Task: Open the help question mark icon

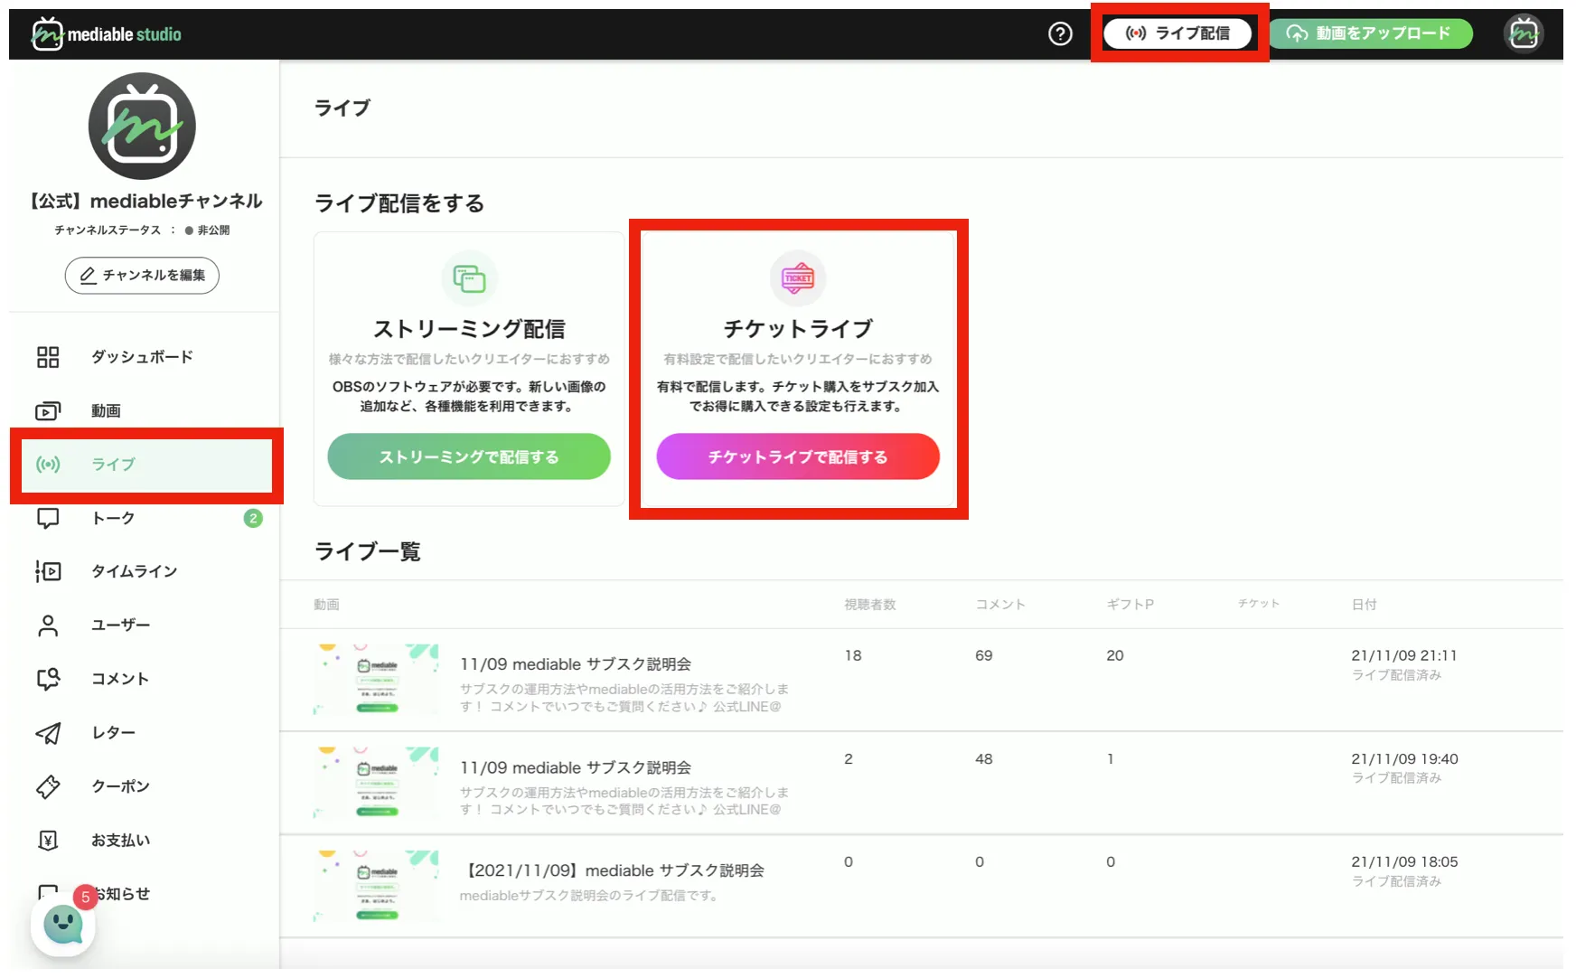Action: pyautogui.click(x=1060, y=34)
